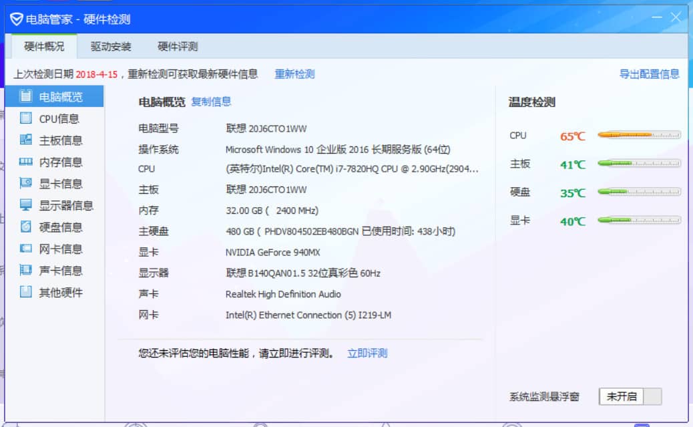693x427 pixels.
Task: Click the 主板 row value 联想 20J6CTO1WW
Action: tap(266, 190)
